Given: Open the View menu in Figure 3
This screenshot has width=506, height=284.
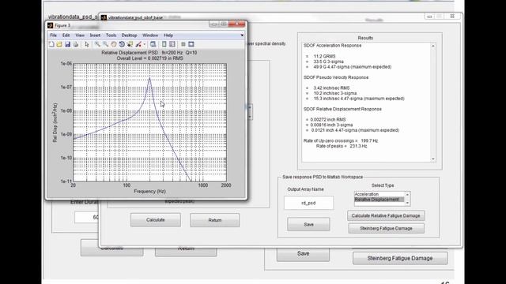Looking at the screenshot, I should pyautogui.click(x=80, y=35).
